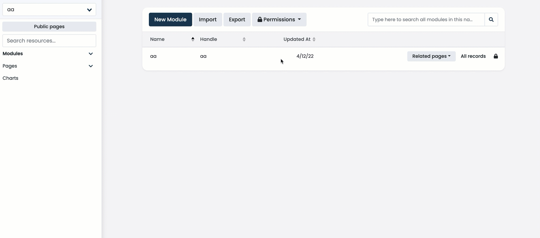Open Charts in the sidebar
The image size is (540, 238).
pyautogui.click(x=10, y=78)
